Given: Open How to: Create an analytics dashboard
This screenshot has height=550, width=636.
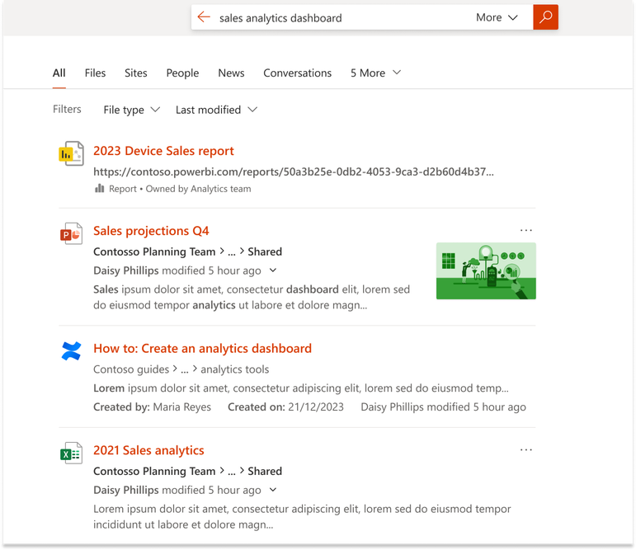Looking at the screenshot, I should tap(202, 349).
